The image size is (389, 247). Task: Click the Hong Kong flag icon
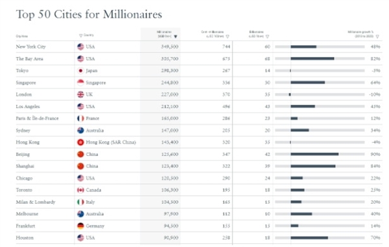pos(80,142)
